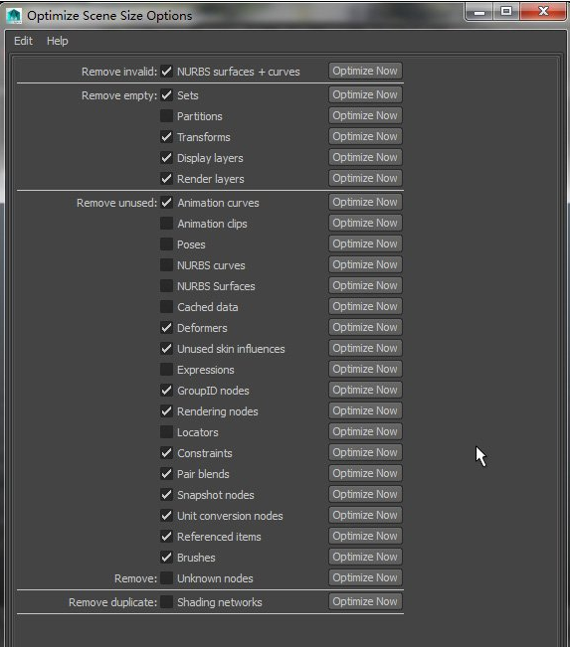Uncheck the Snapshot nodes checkbox
This screenshot has height=647, width=570.
(166, 494)
